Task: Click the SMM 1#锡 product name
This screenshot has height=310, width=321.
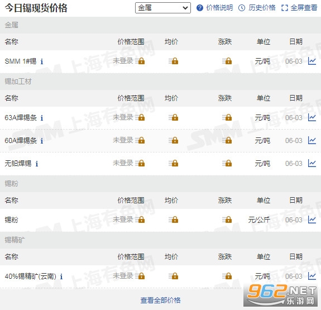Action: coord(21,61)
